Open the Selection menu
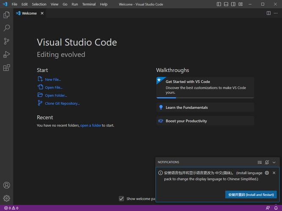This screenshot has height=211, width=282. 39,4
